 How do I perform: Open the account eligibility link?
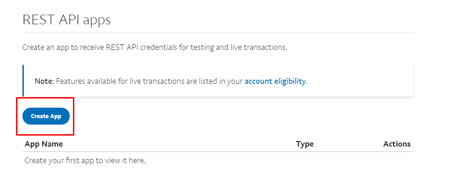pyautogui.click(x=275, y=81)
